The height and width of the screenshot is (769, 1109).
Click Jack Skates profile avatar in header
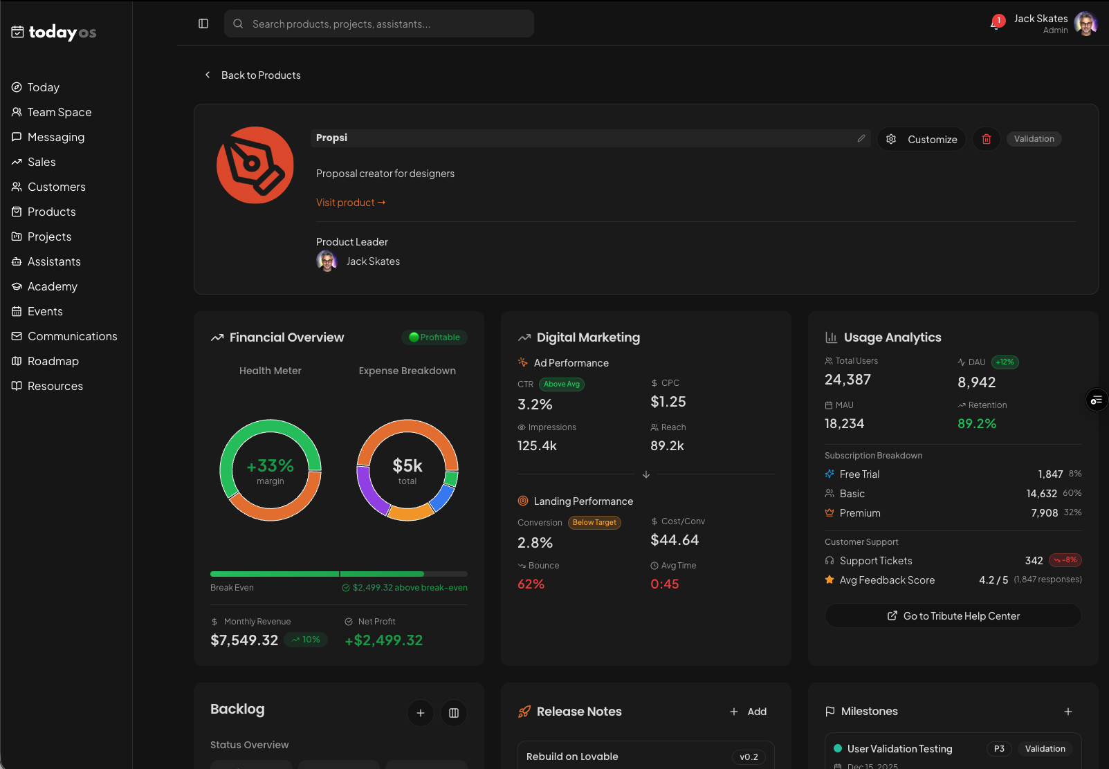tap(1085, 24)
